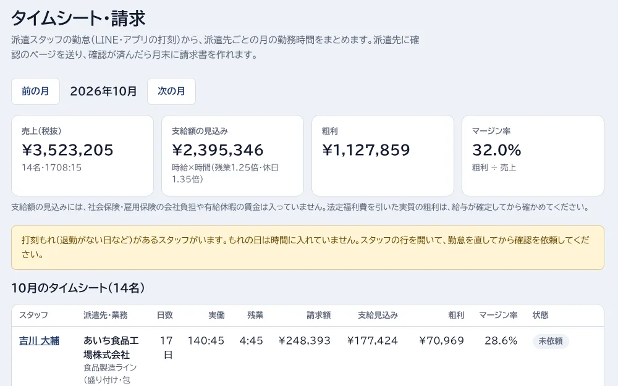Click the 2026年10月 month label

click(x=103, y=91)
